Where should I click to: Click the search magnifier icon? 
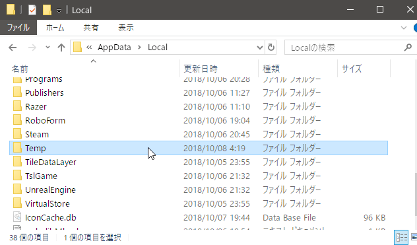408,48
